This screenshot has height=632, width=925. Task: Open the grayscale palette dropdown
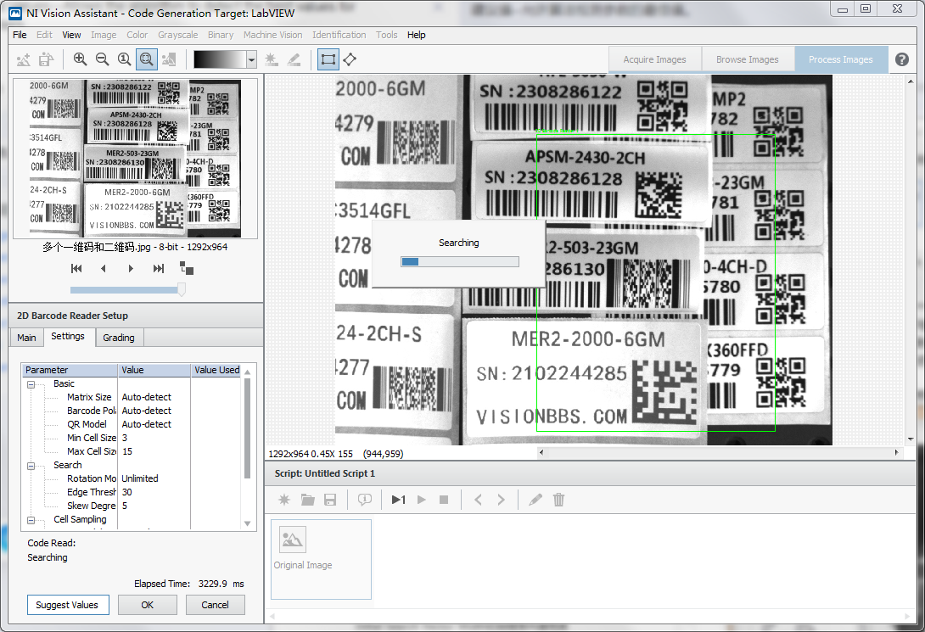point(251,59)
